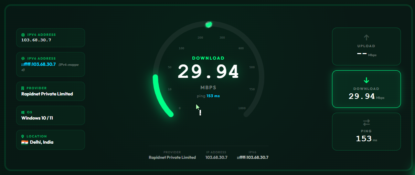Click the IPv4 address 103.68.30.7 in the left card
Screen dimensions: 415x175
click(x=36, y=40)
